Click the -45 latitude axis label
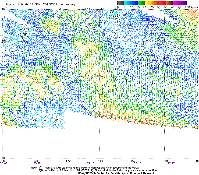199x175 pixels. tap(2, 41)
